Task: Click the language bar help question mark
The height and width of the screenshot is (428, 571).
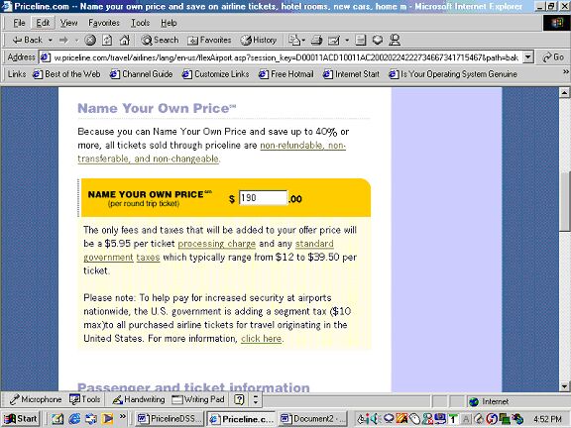Action: tap(239, 399)
